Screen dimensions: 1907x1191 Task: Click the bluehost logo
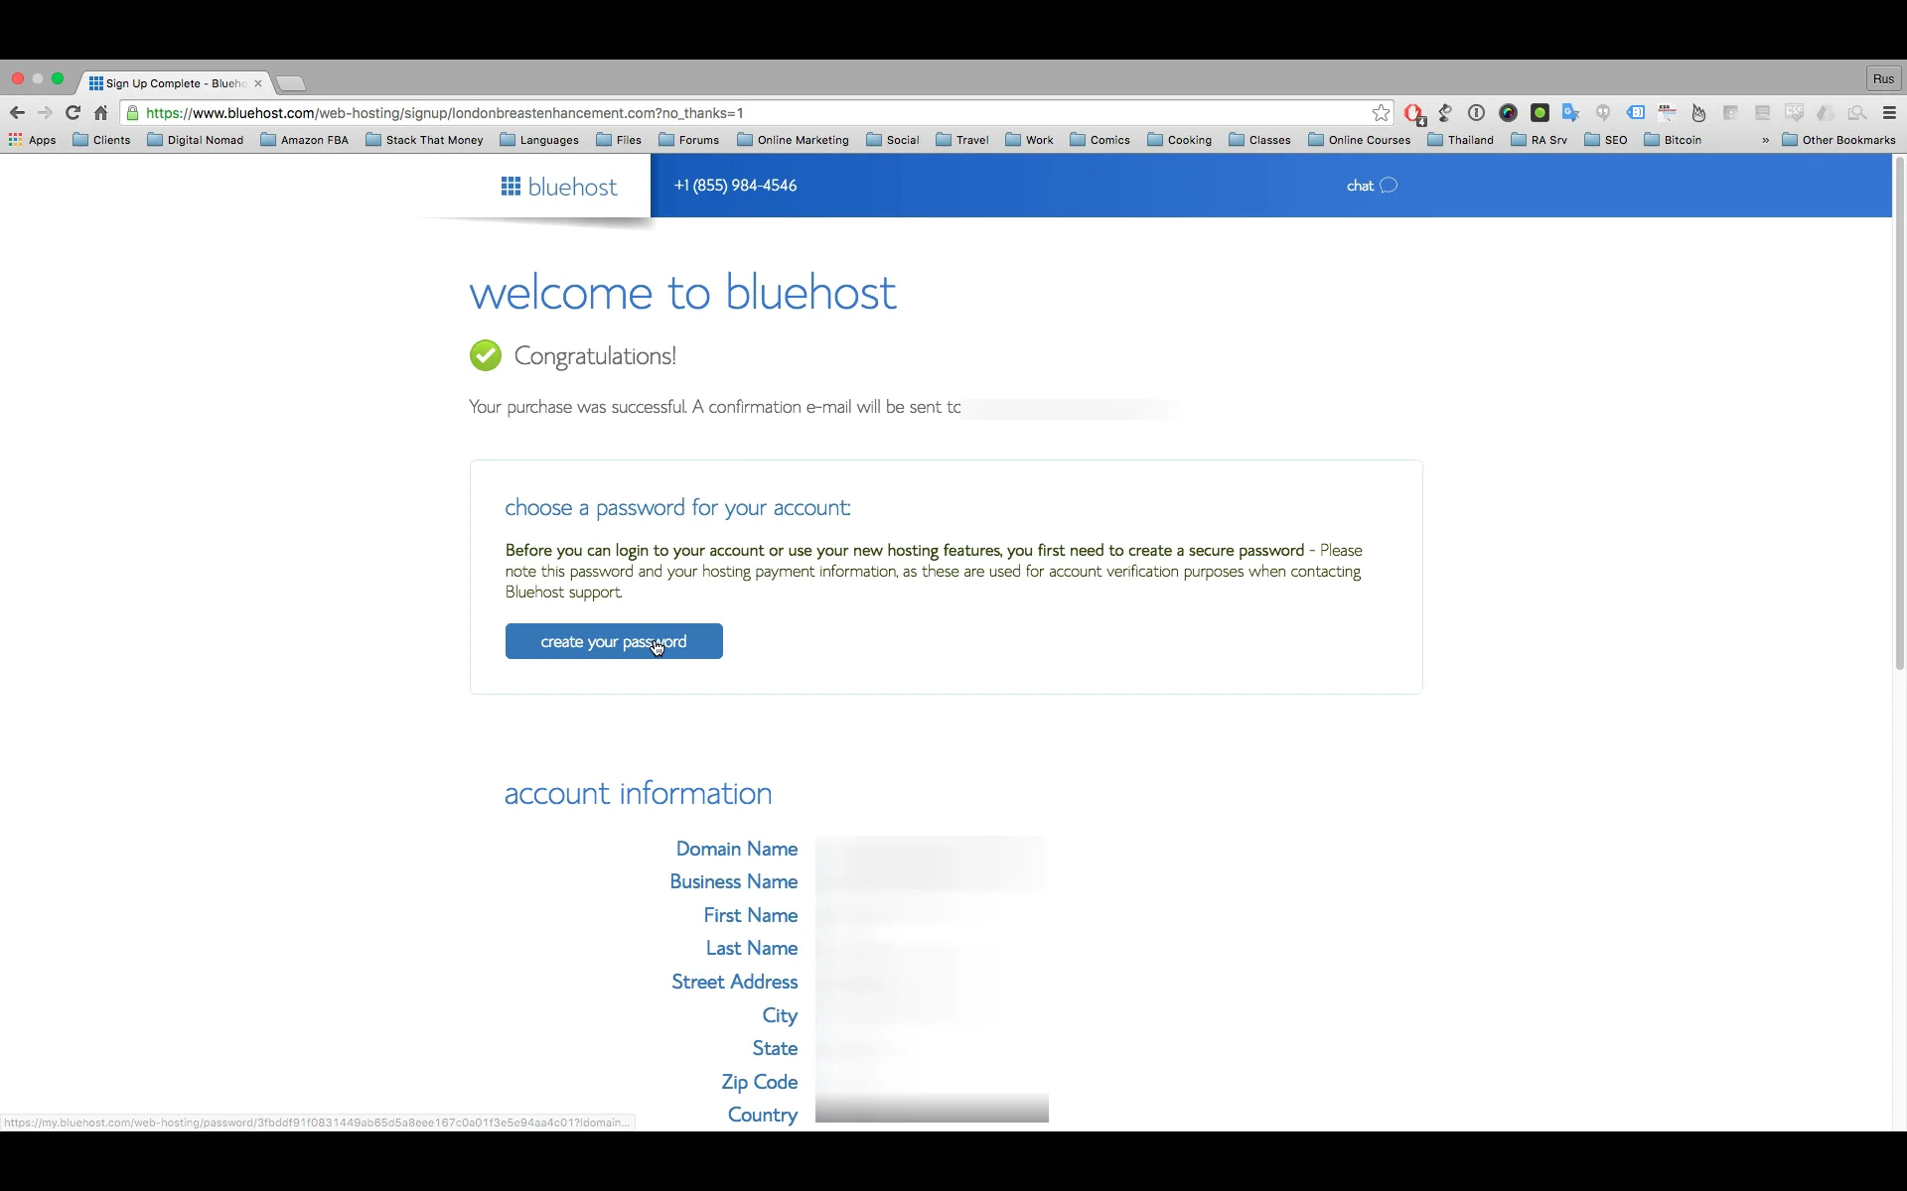pyautogui.click(x=559, y=187)
